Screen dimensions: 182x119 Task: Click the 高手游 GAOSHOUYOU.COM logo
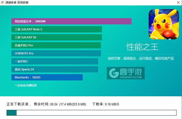126,73
